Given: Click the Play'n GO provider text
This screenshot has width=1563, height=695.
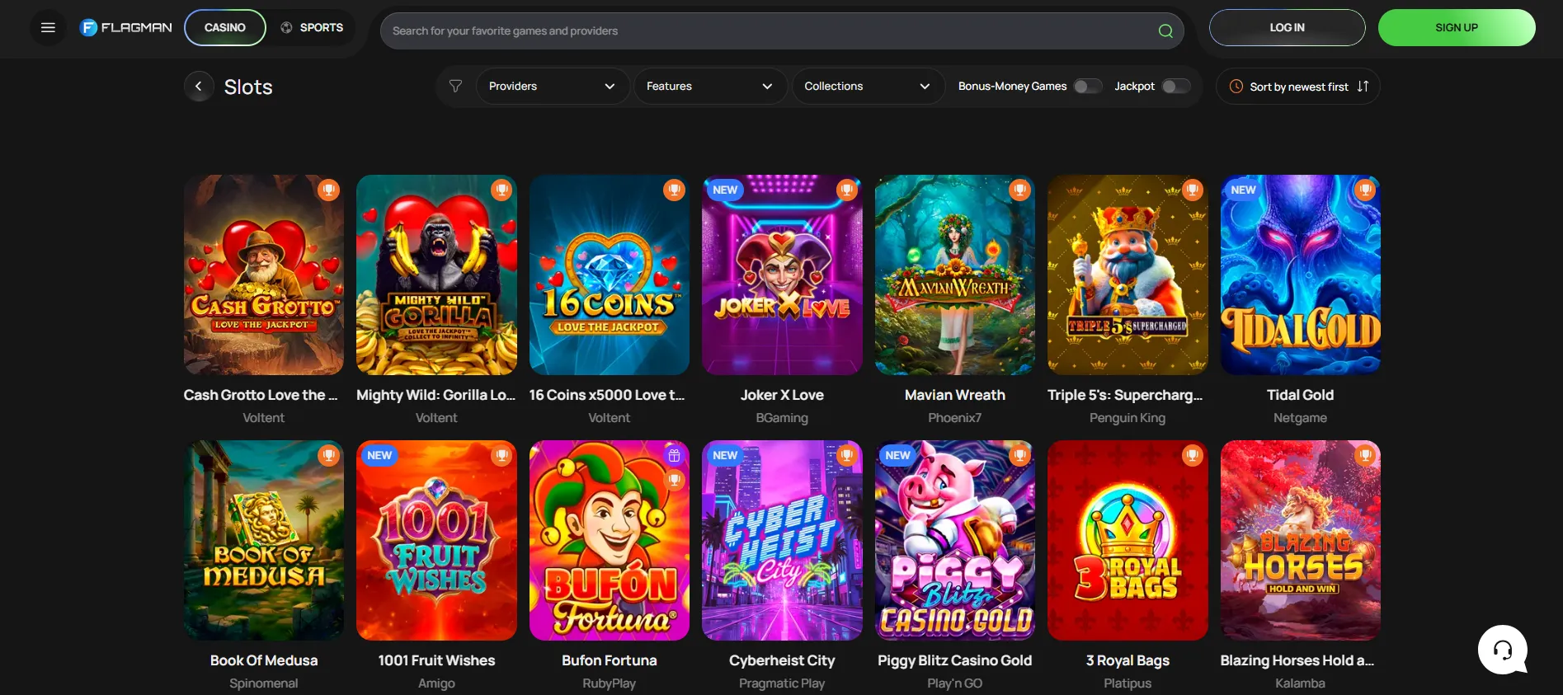Looking at the screenshot, I should point(955,683).
